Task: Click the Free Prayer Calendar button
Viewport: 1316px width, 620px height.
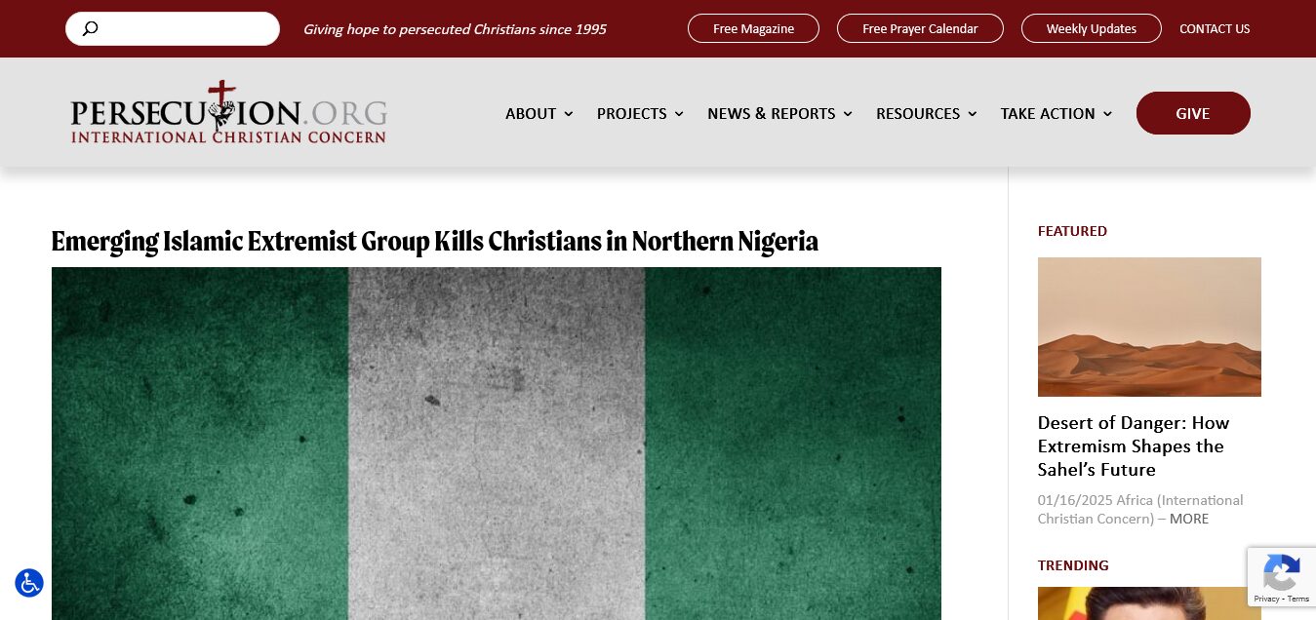Action: tap(920, 29)
